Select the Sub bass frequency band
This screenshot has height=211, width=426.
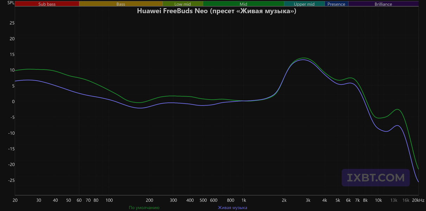click(x=47, y=4)
